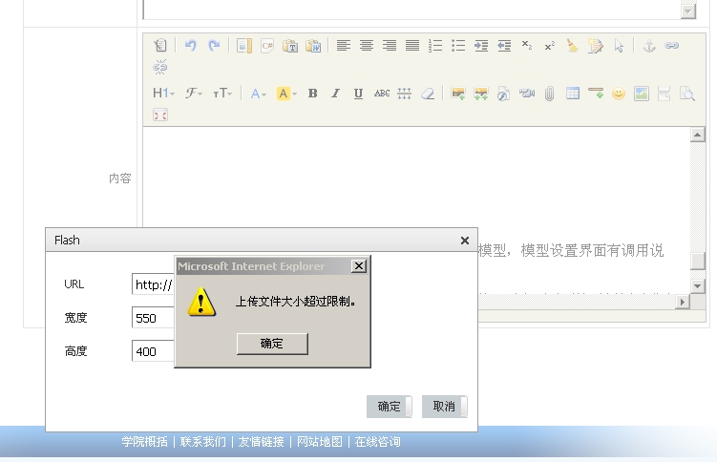Viewport: 717px width, 462px height.
Task: Click the attachment paperclip icon
Action: 550,94
